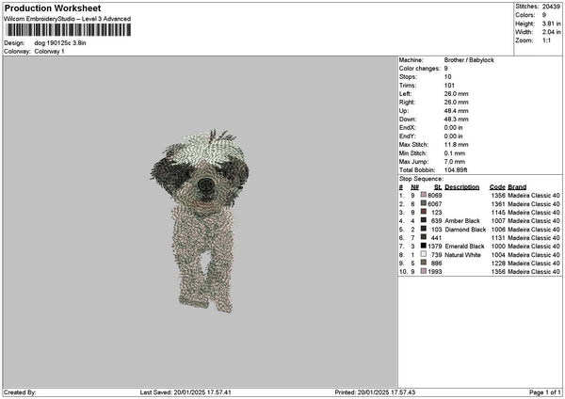565x399 pixels.
Task: Click the Page 1 of 1 footer text
Action: point(541,391)
